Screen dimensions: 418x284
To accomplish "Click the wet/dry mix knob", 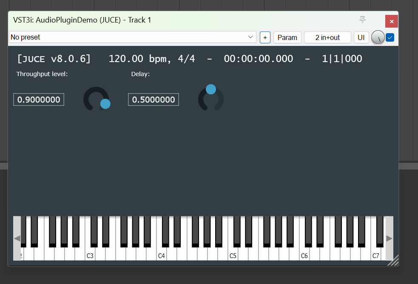I will pos(378,37).
